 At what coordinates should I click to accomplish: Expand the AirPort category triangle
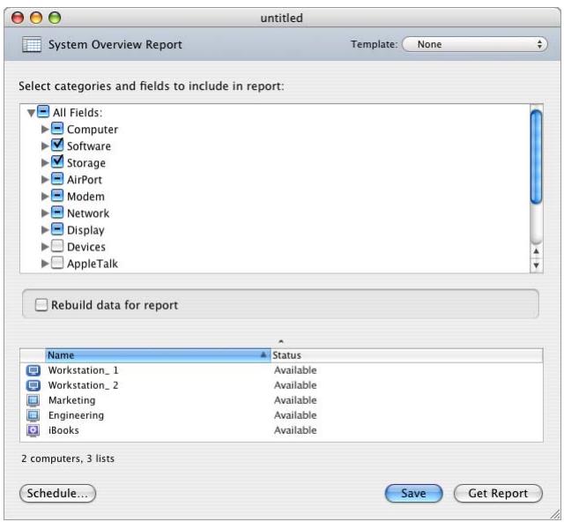[x=45, y=180]
